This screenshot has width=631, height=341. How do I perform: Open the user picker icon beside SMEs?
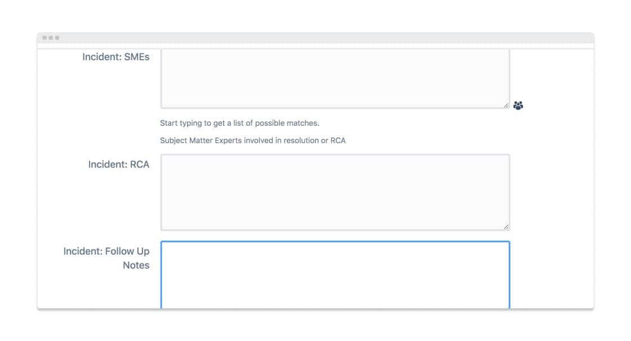(x=518, y=105)
